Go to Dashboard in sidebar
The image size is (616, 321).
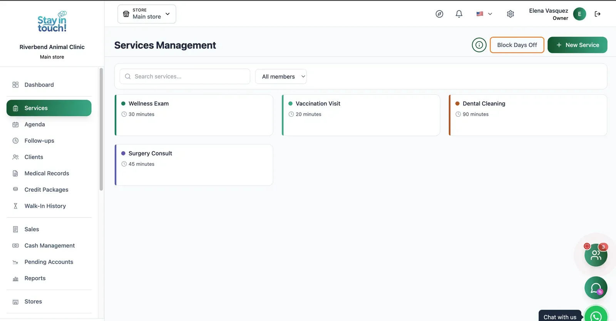(49, 85)
